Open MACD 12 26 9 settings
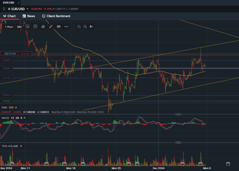 [12, 118]
